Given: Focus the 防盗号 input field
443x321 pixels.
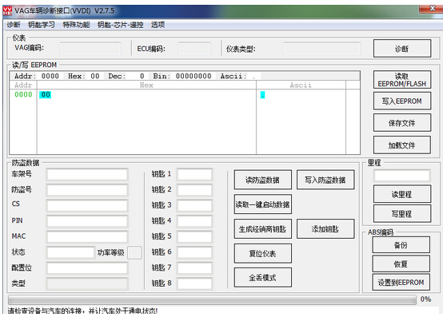Looking at the screenshot, I should pyautogui.click(x=87, y=190).
